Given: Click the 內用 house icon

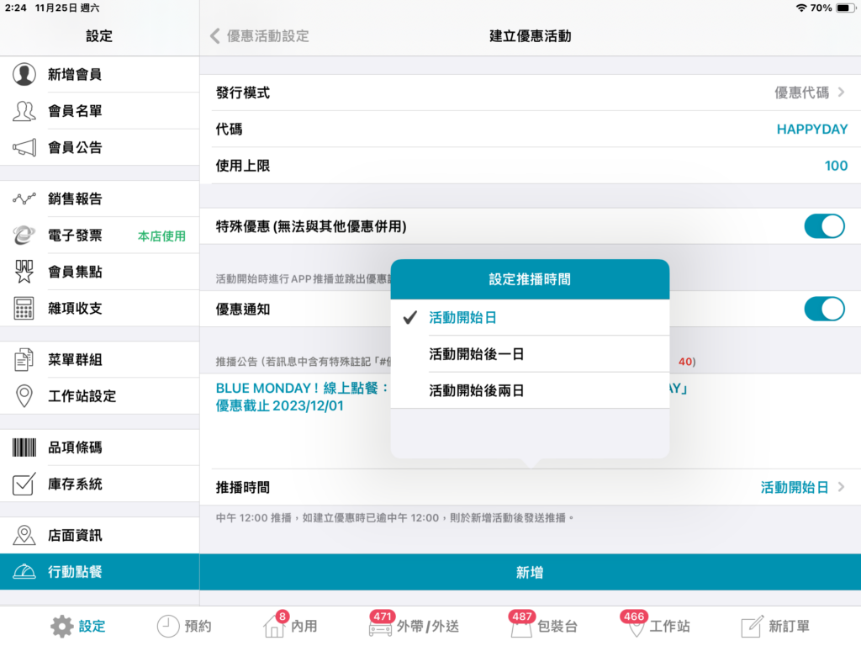Looking at the screenshot, I should (x=275, y=626).
